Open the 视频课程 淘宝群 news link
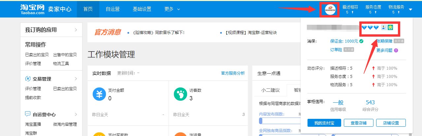 [x=251, y=33]
